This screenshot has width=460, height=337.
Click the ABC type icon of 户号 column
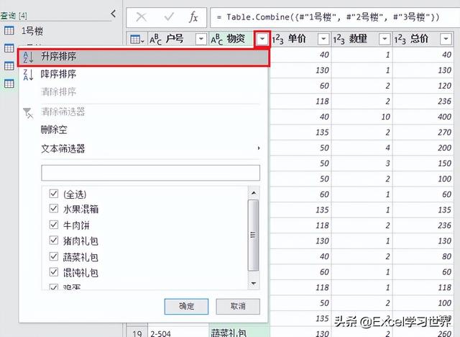(155, 39)
